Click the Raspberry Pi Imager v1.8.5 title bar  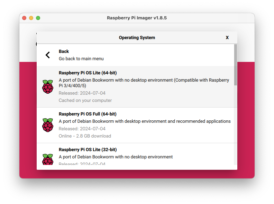(137, 18)
